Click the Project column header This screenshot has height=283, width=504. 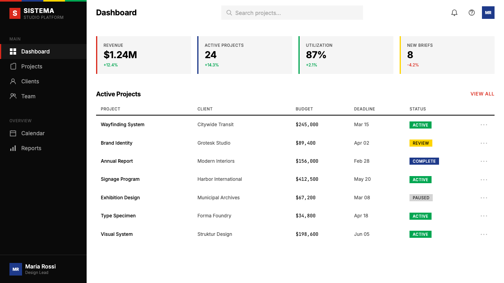(x=111, y=109)
